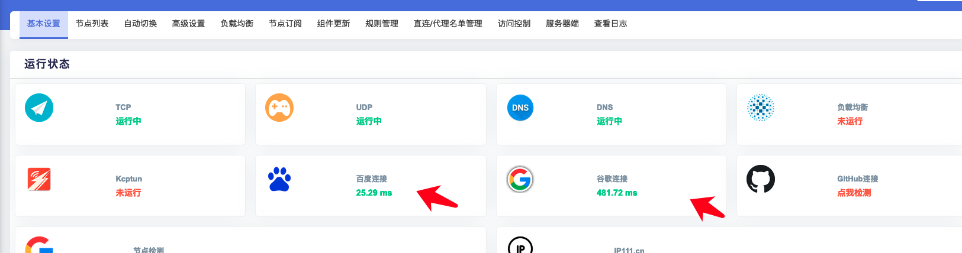Open the 自动切换 tab
The height and width of the screenshot is (253, 962).
(140, 24)
